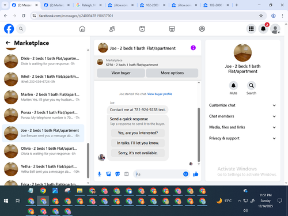Open the Marketplace storefront icon
Viewport: 288px width, 216px height.
[x=172, y=29]
